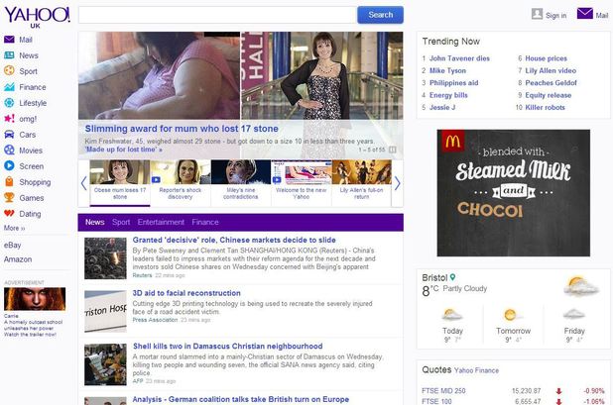Image resolution: width=613 pixels, height=405 pixels.
Task: Click the FTSE MID 250 red down arrow
Action: tap(558, 391)
